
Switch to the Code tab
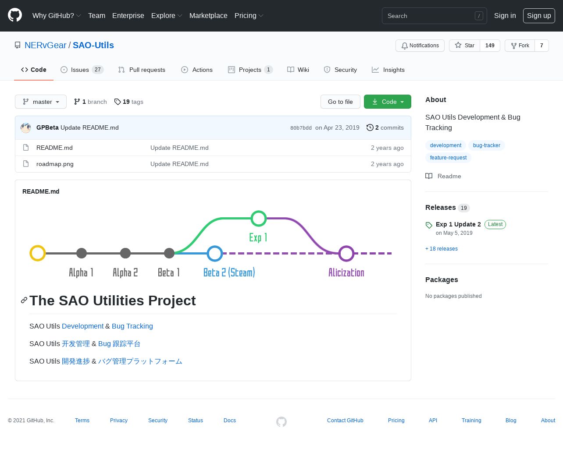34,70
